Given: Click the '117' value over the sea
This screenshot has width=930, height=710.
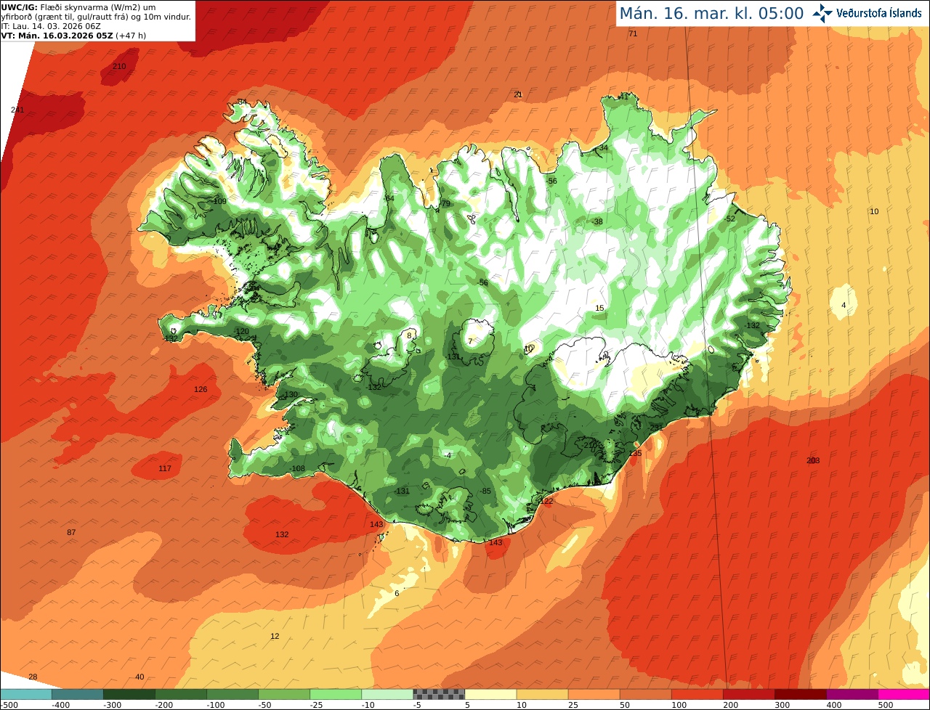Looking at the screenshot, I should (165, 468).
